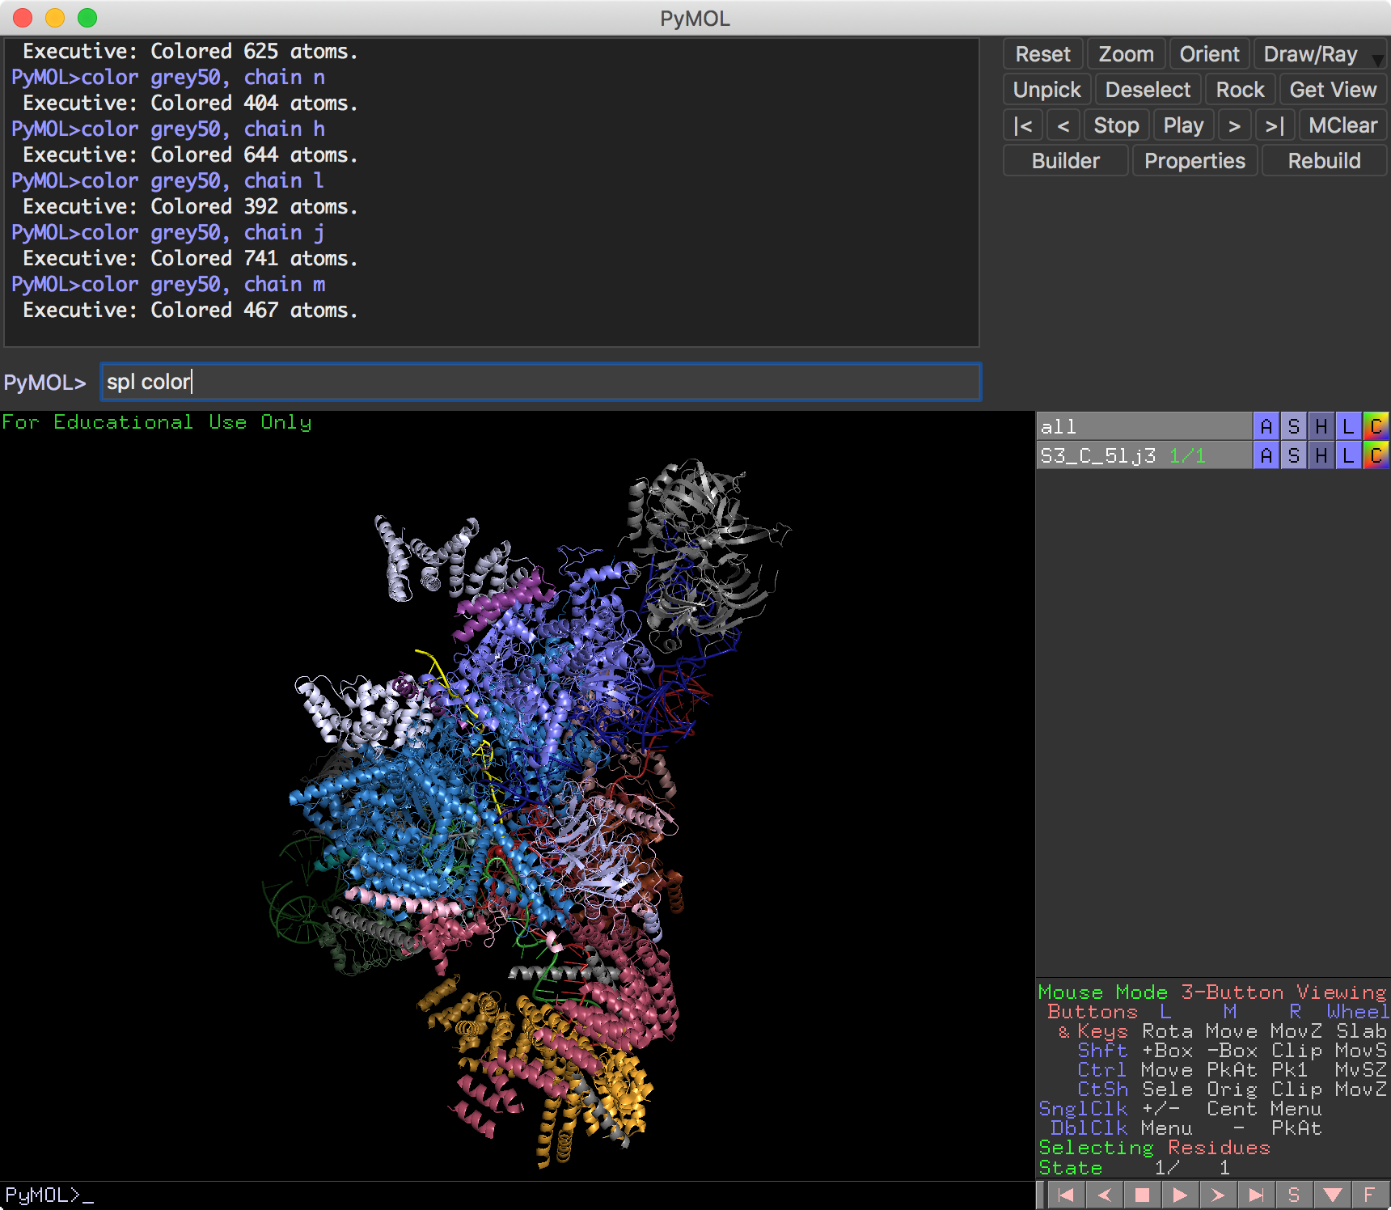This screenshot has width=1391, height=1210.
Task: Open the Action (A) menu for all
Action: [1266, 426]
